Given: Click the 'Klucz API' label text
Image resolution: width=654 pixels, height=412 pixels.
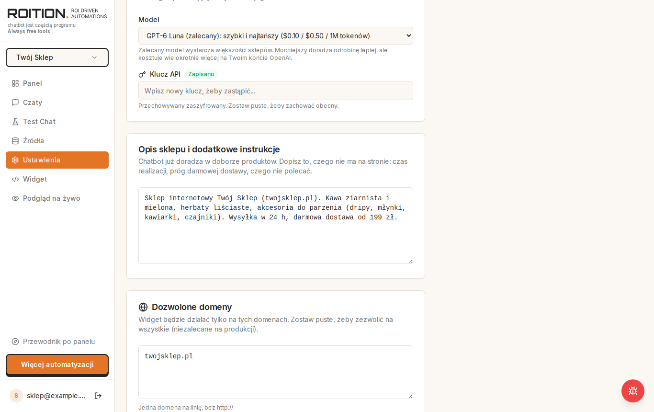Looking at the screenshot, I should tap(165, 74).
